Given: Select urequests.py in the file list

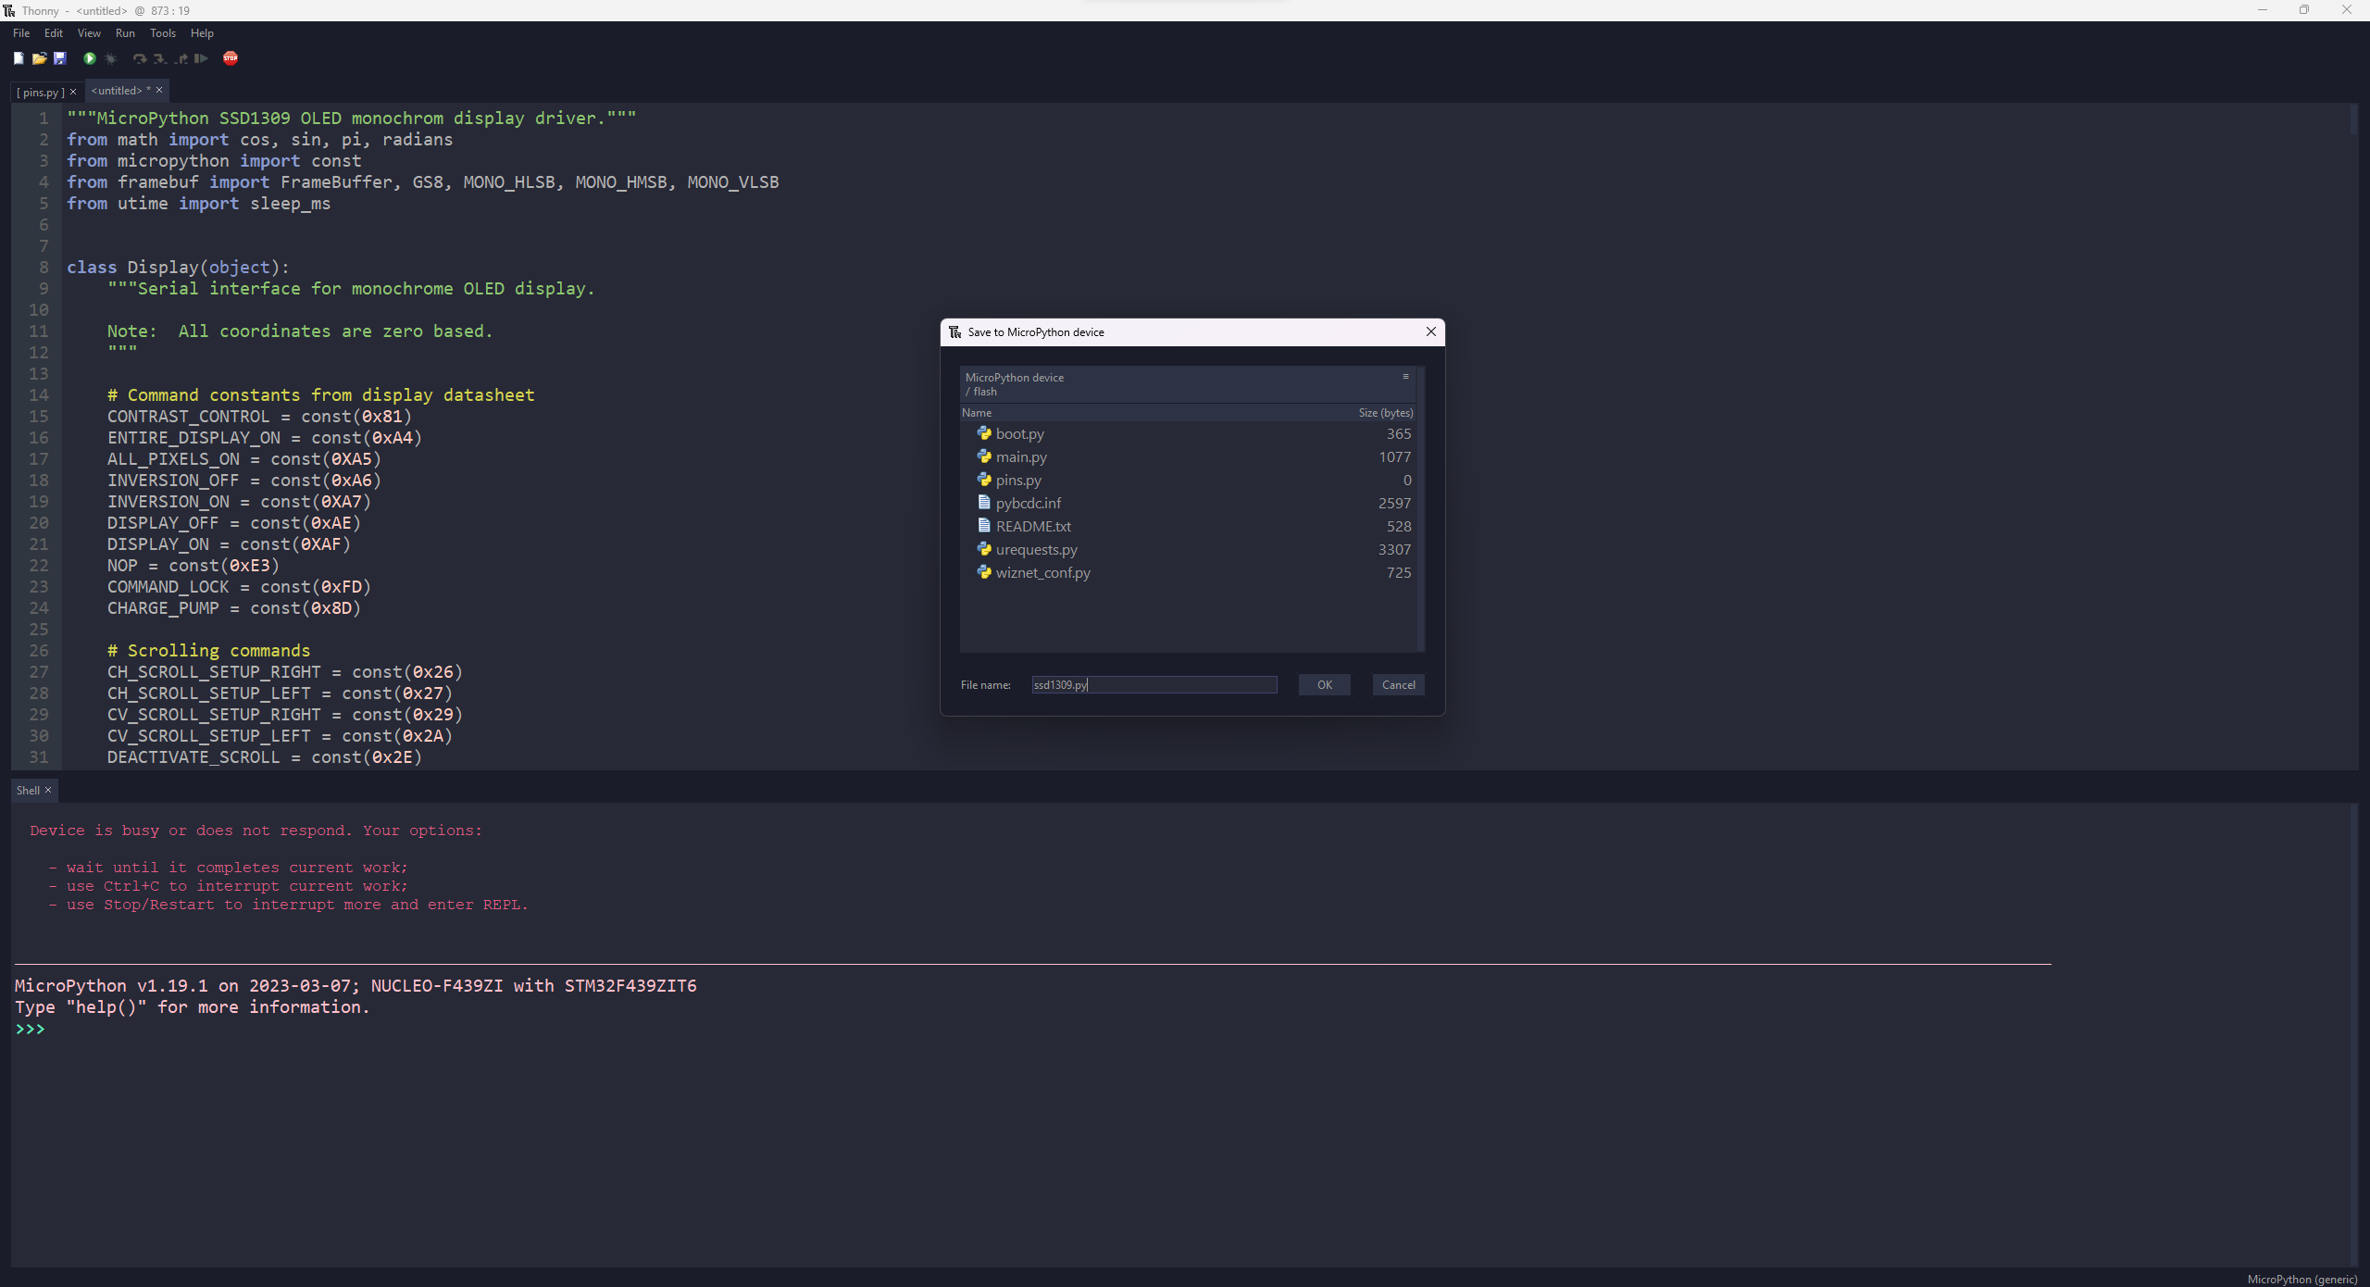Looking at the screenshot, I should pyautogui.click(x=1188, y=549).
